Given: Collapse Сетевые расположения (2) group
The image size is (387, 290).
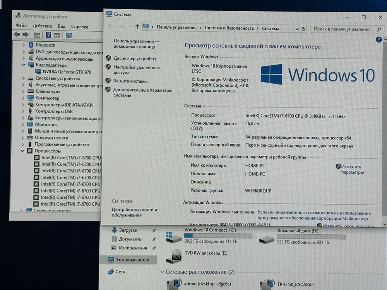Looking at the screenshot, I should [162, 272].
